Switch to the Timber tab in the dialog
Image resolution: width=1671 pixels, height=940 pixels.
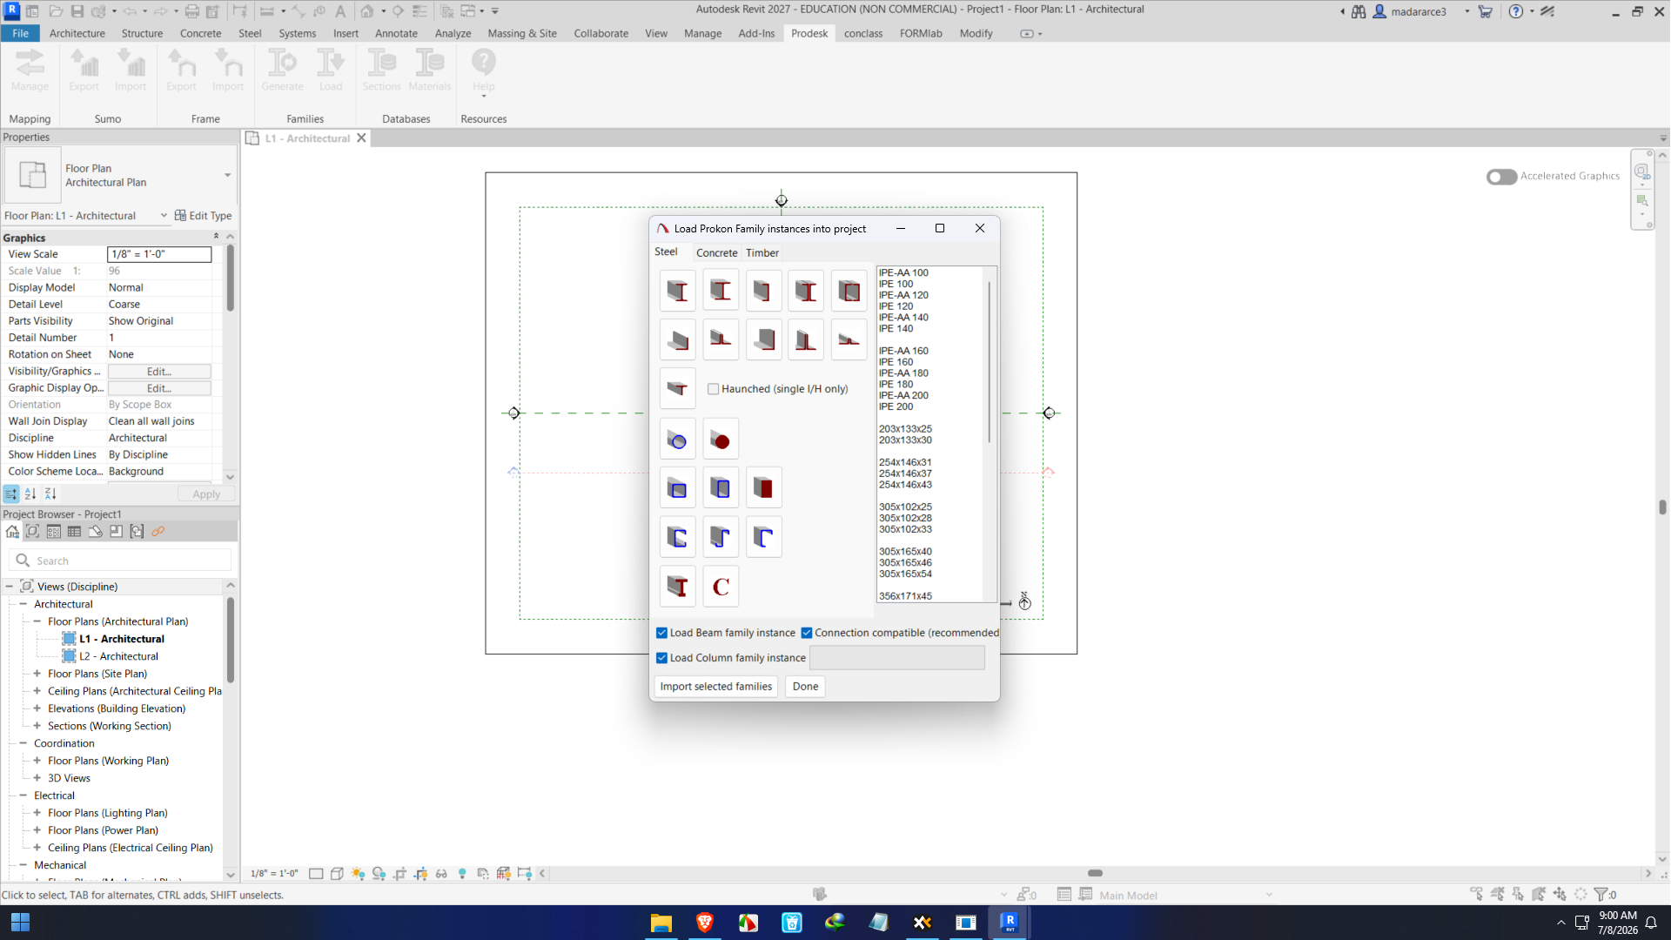point(762,253)
